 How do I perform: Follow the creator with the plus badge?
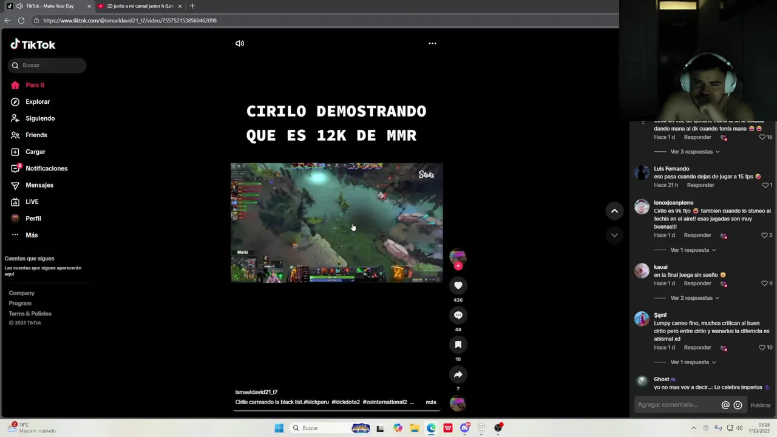click(x=458, y=266)
